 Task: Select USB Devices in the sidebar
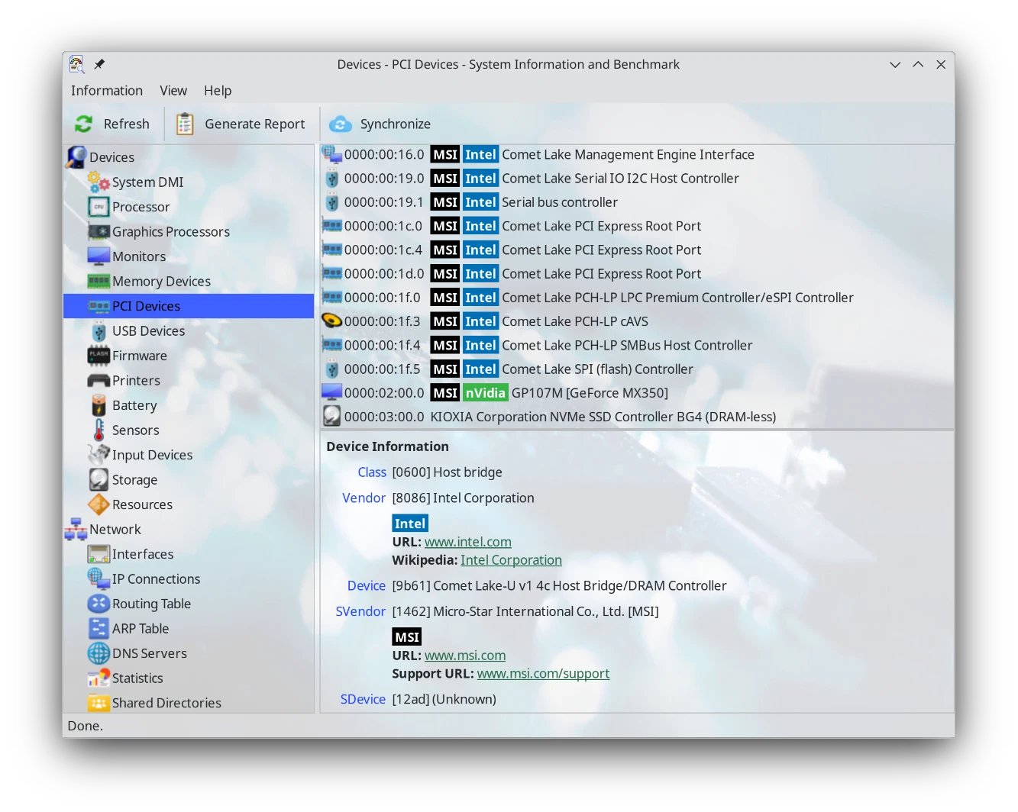click(148, 331)
